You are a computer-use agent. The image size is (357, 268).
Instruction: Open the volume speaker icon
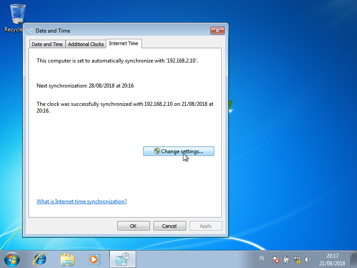307,260
